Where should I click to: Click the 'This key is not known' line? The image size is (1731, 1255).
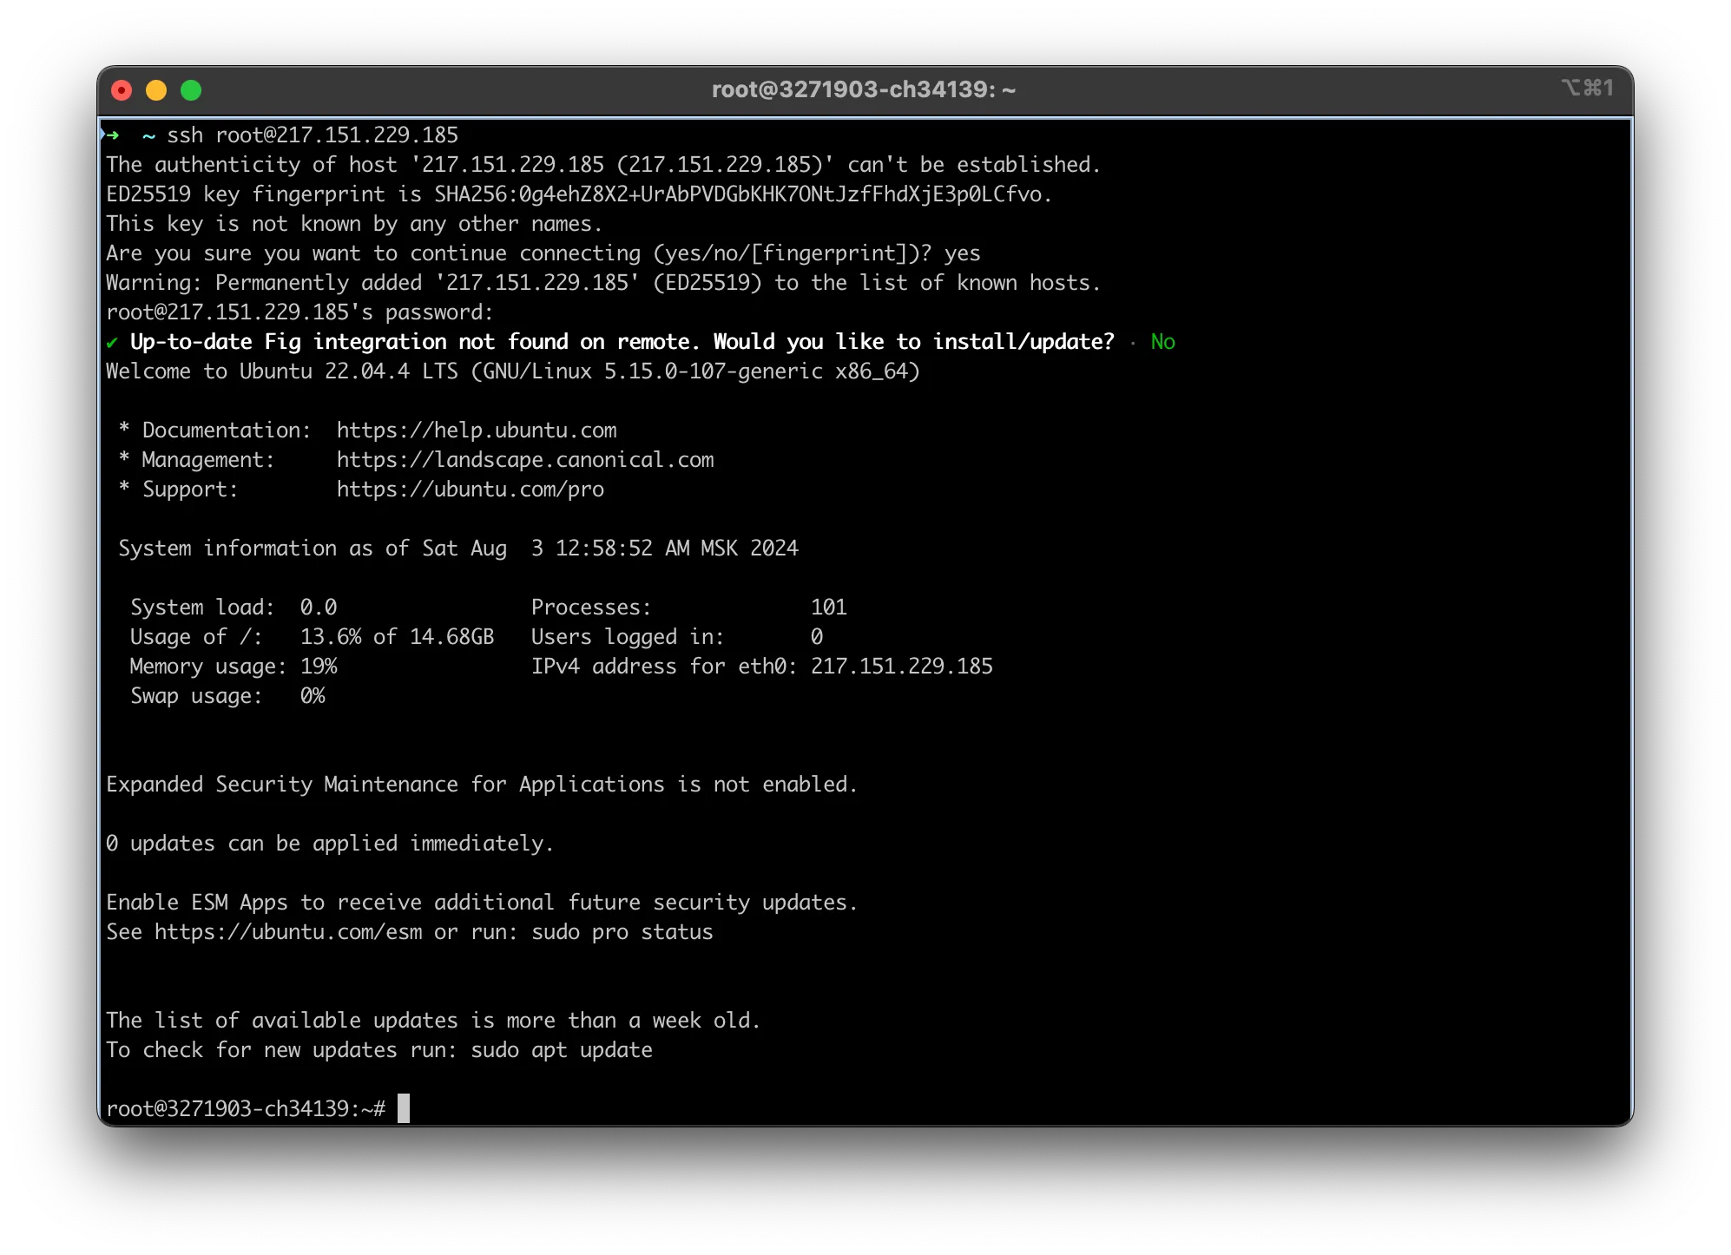coord(354,224)
